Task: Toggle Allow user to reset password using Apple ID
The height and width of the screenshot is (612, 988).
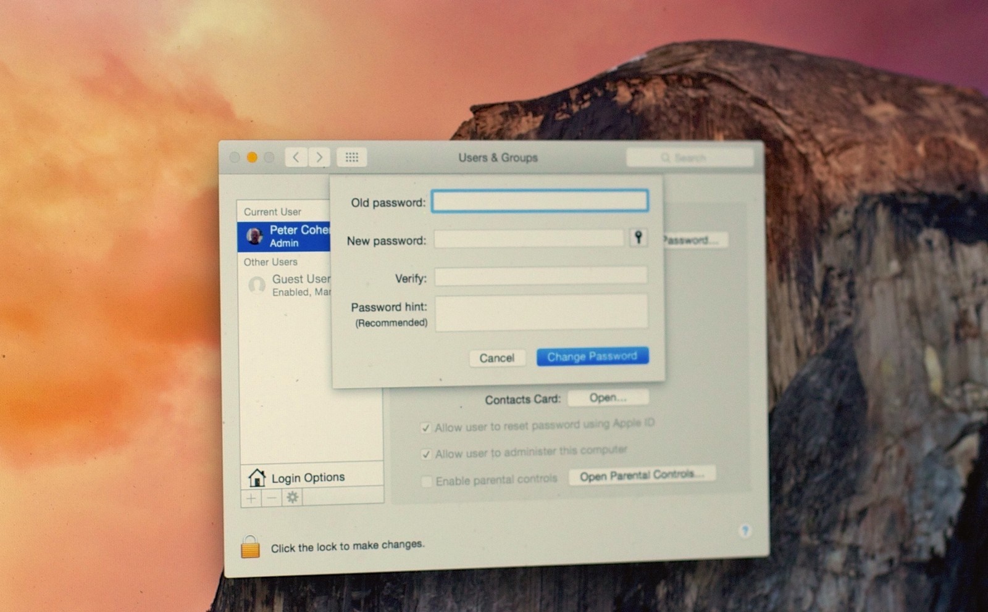Action: click(425, 428)
